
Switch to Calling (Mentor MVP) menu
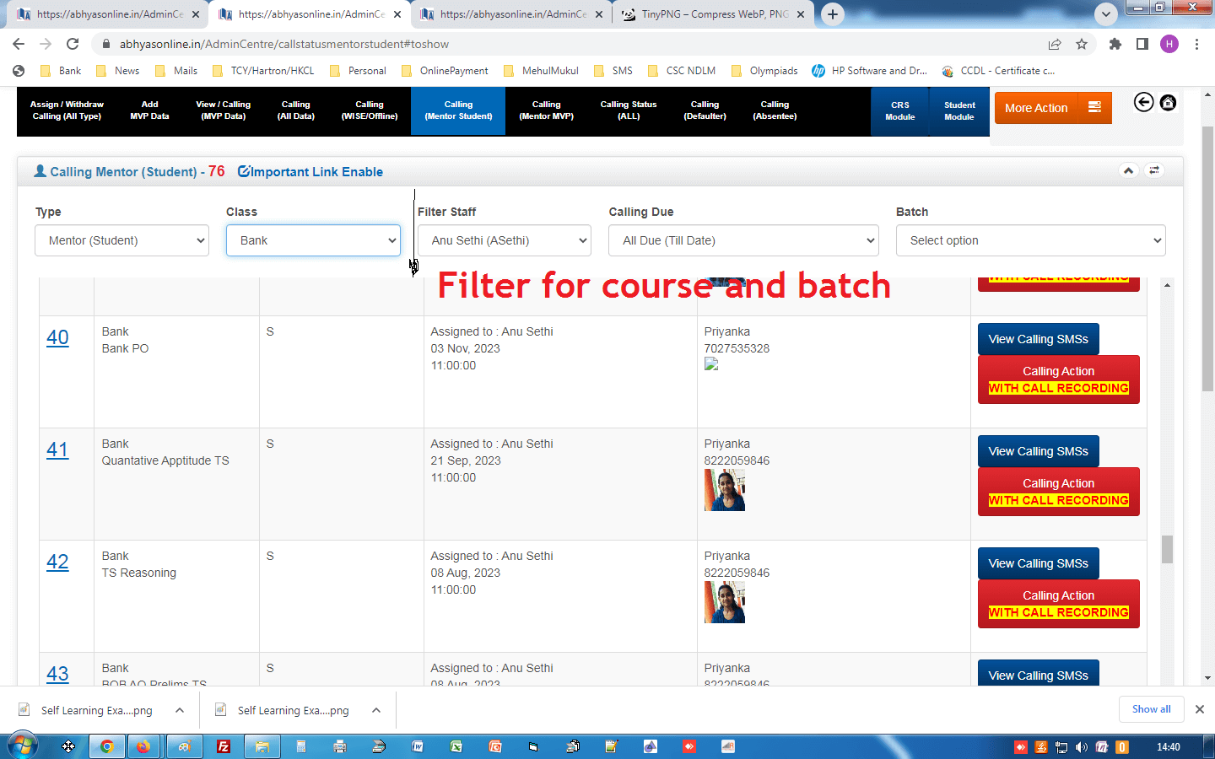tap(546, 110)
